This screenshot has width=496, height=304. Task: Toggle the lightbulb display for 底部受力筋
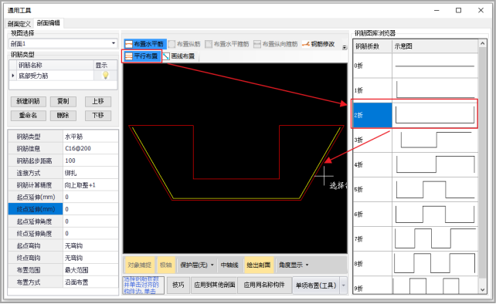(x=106, y=75)
